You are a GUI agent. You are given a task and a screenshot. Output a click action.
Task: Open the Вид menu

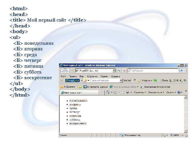81,76
